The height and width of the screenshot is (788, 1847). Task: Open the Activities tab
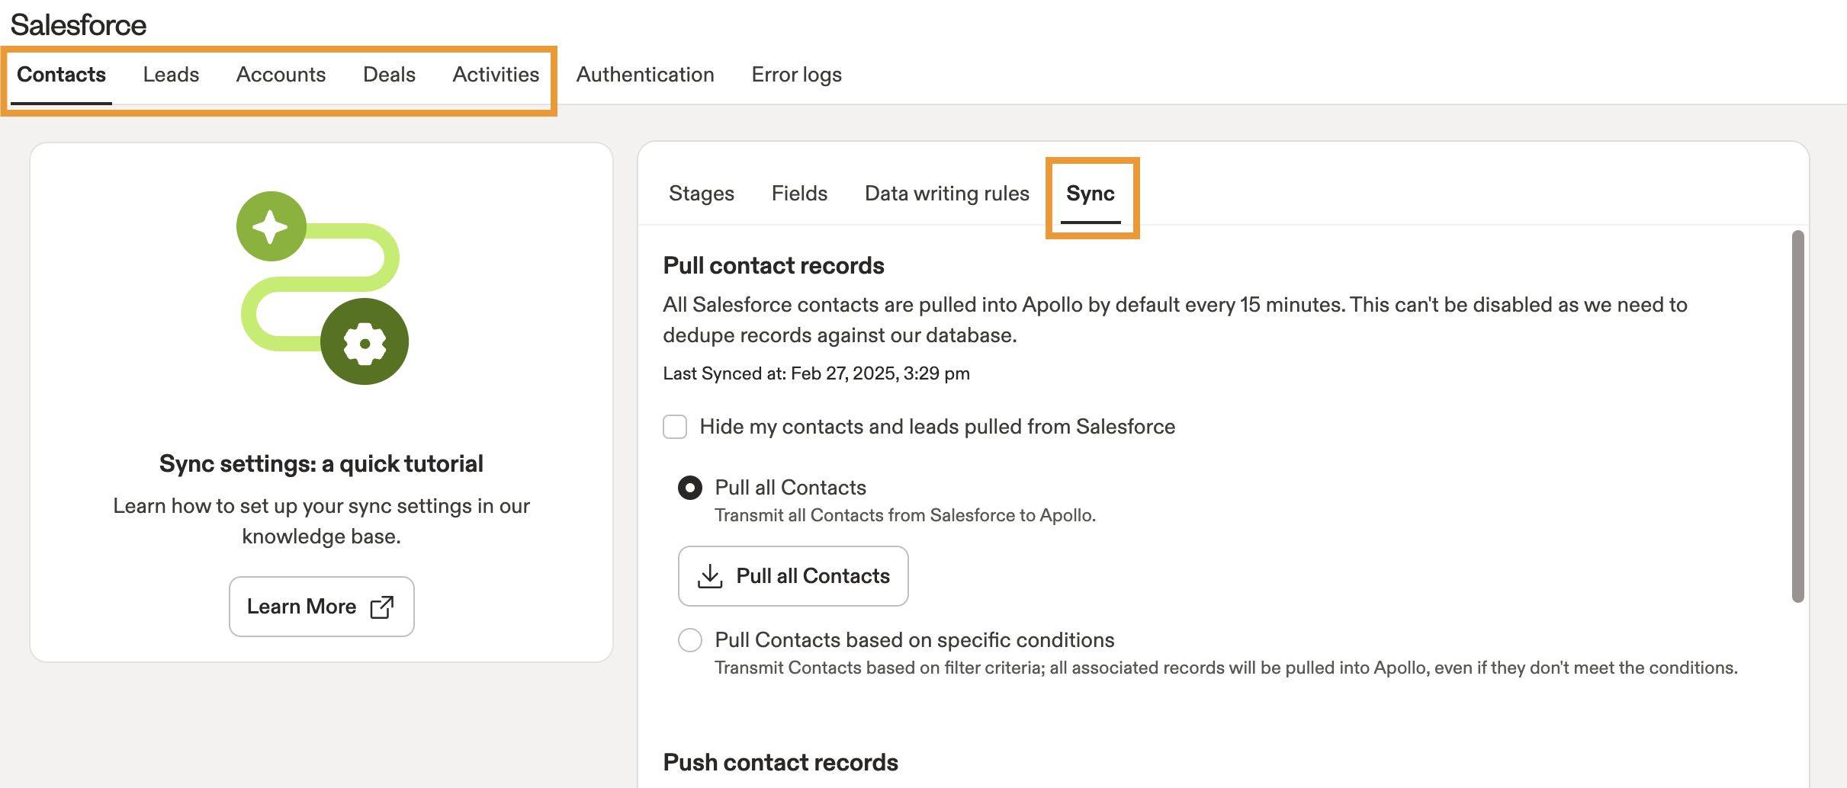(496, 75)
